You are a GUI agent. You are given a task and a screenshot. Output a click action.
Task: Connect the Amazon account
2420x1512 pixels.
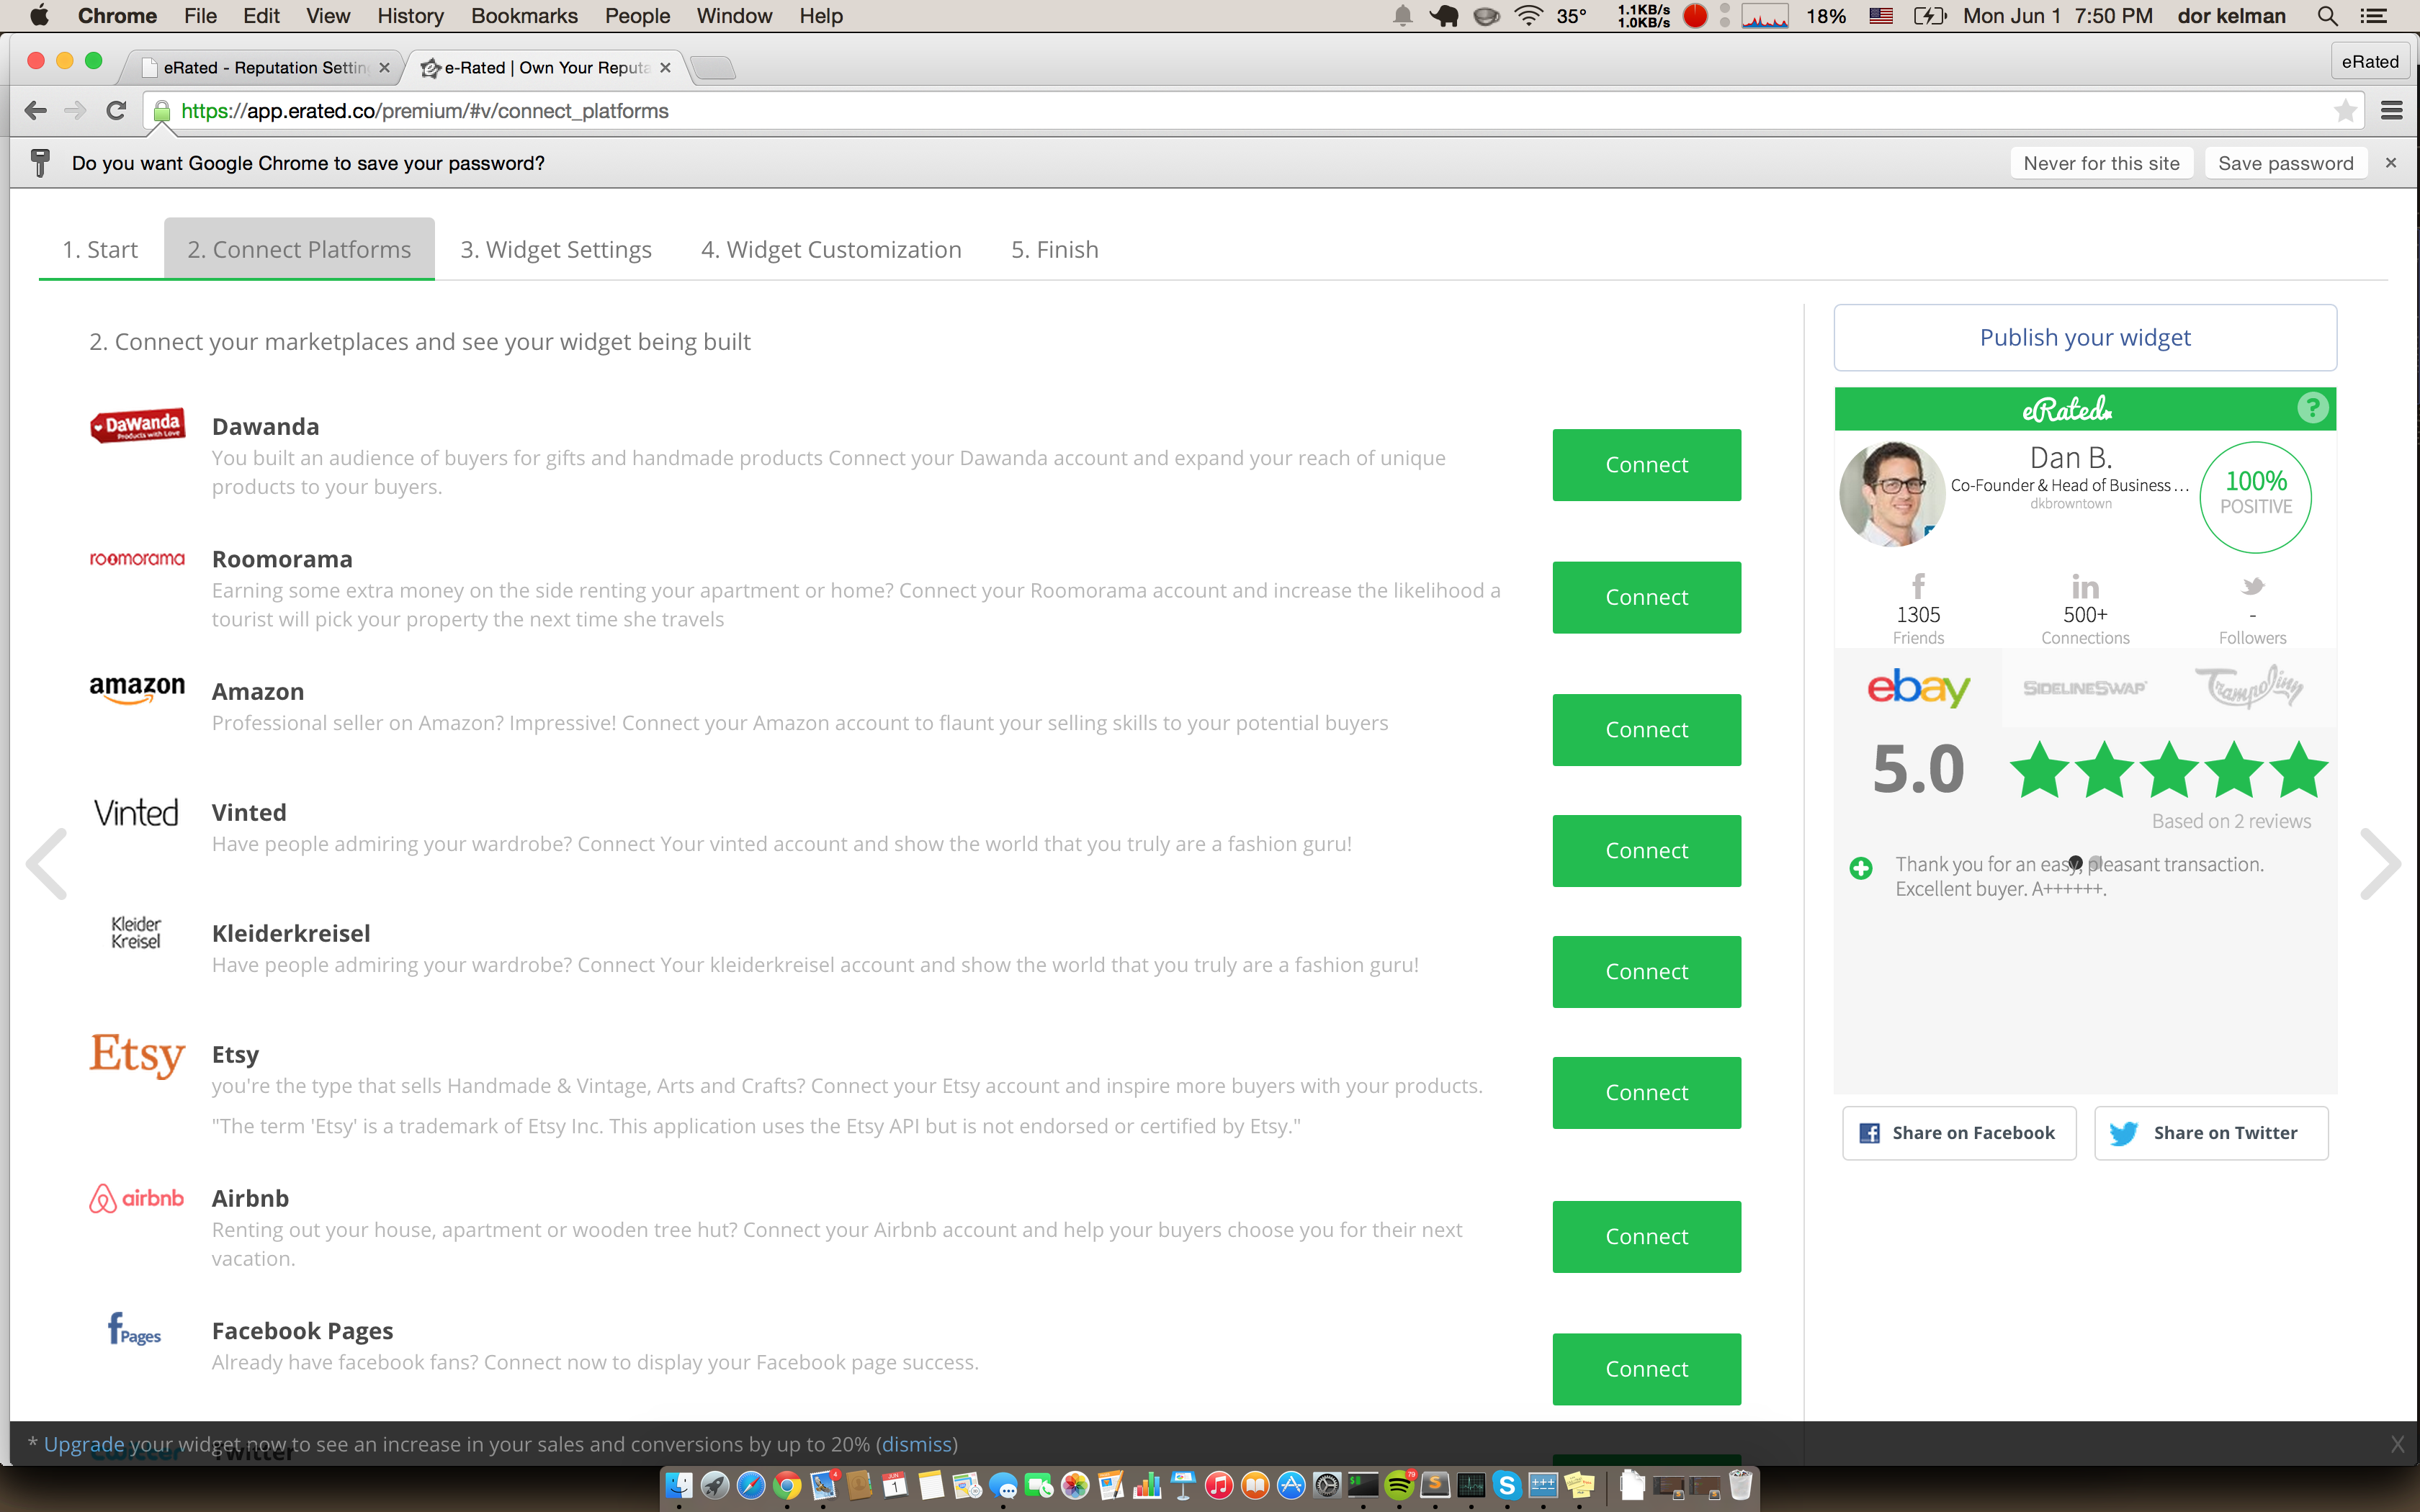pyautogui.click(x=1646, y=730)
